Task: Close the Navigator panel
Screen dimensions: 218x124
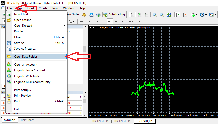Action: [85, 27]
